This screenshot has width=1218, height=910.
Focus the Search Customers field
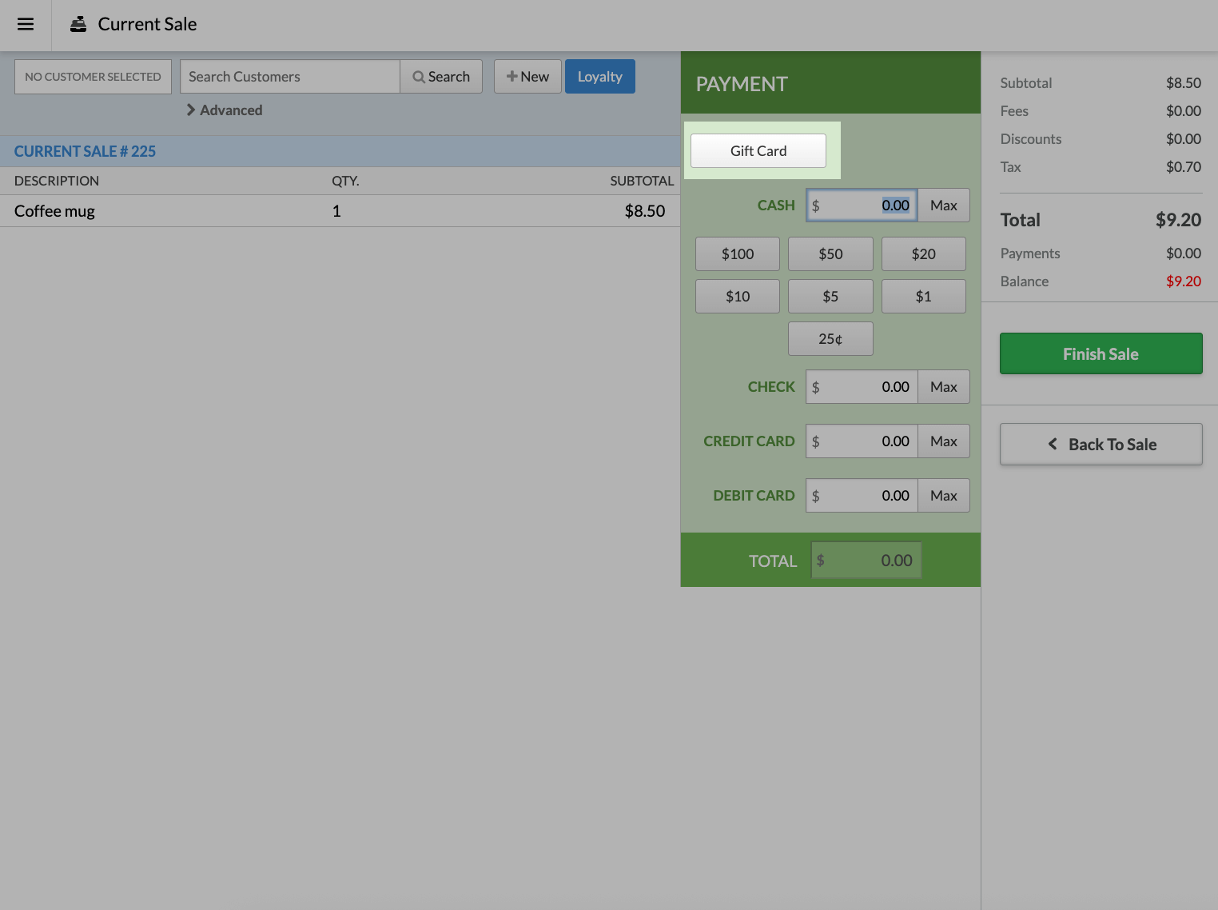[289, 77]
